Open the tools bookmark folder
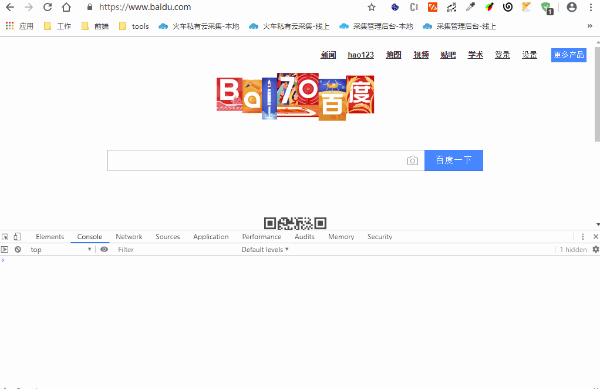 click(134, 26)
